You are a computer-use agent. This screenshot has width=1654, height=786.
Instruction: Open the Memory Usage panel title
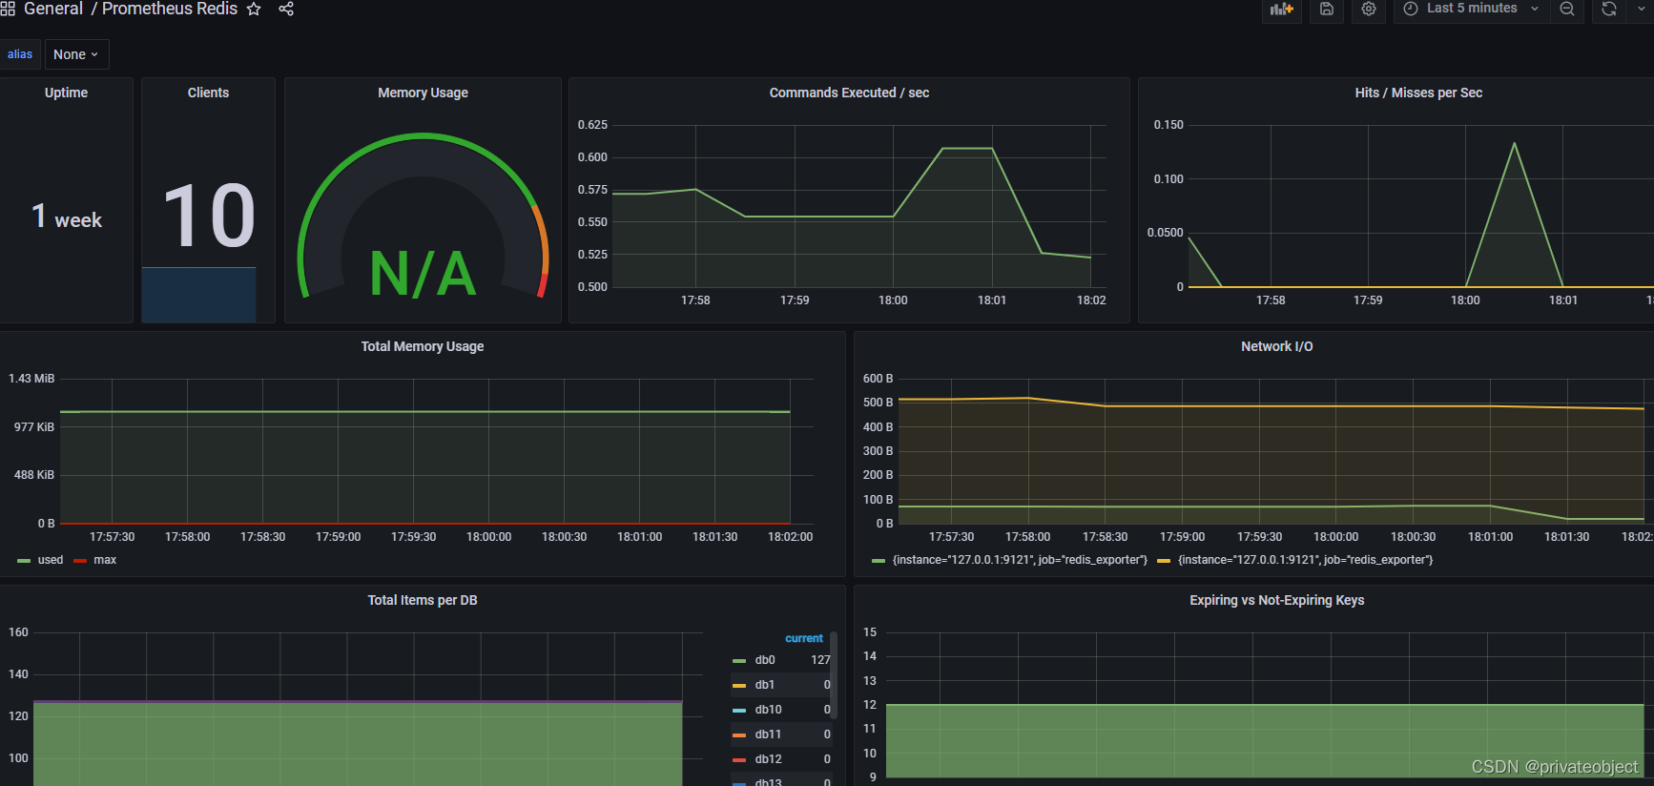point(423,93)
